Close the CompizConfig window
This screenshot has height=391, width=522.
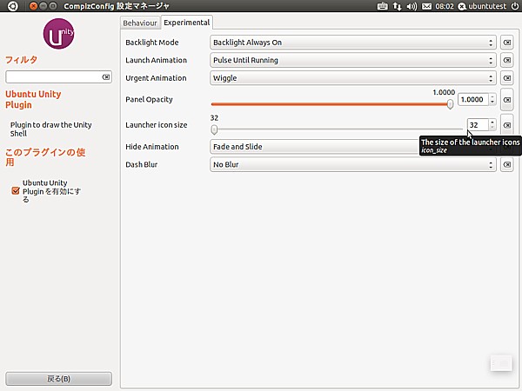(33, 6)
